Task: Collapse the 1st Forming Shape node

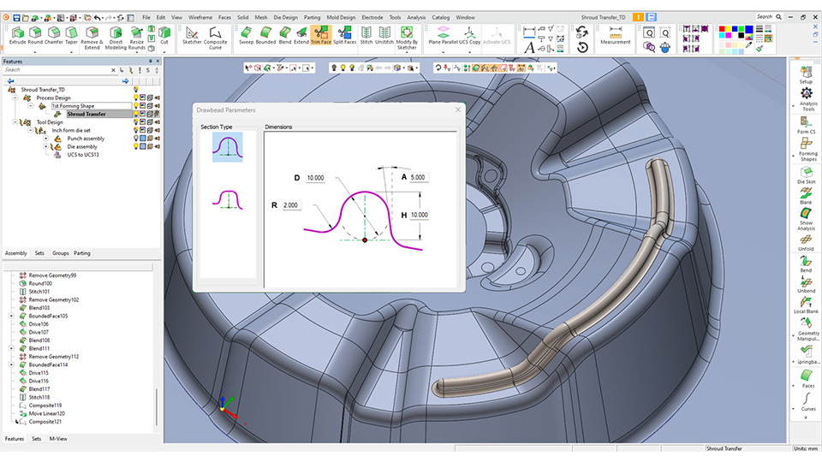Action: [31, 106]
